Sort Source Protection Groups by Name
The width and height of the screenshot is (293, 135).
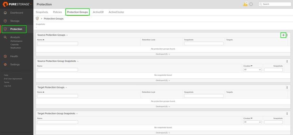pyautogui.click(x=41, y=40)
